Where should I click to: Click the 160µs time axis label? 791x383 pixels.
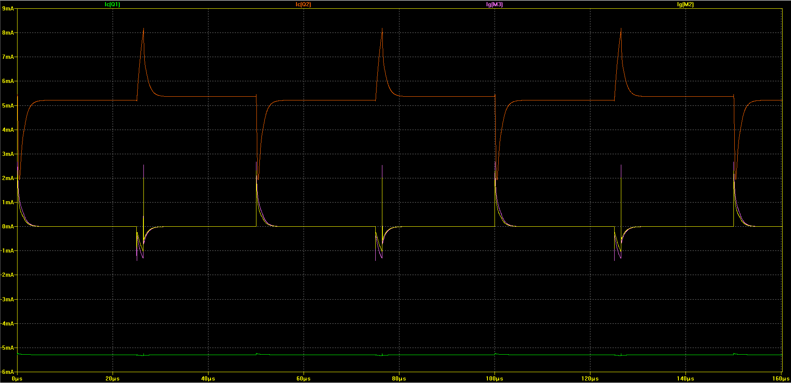coord(781,379)
